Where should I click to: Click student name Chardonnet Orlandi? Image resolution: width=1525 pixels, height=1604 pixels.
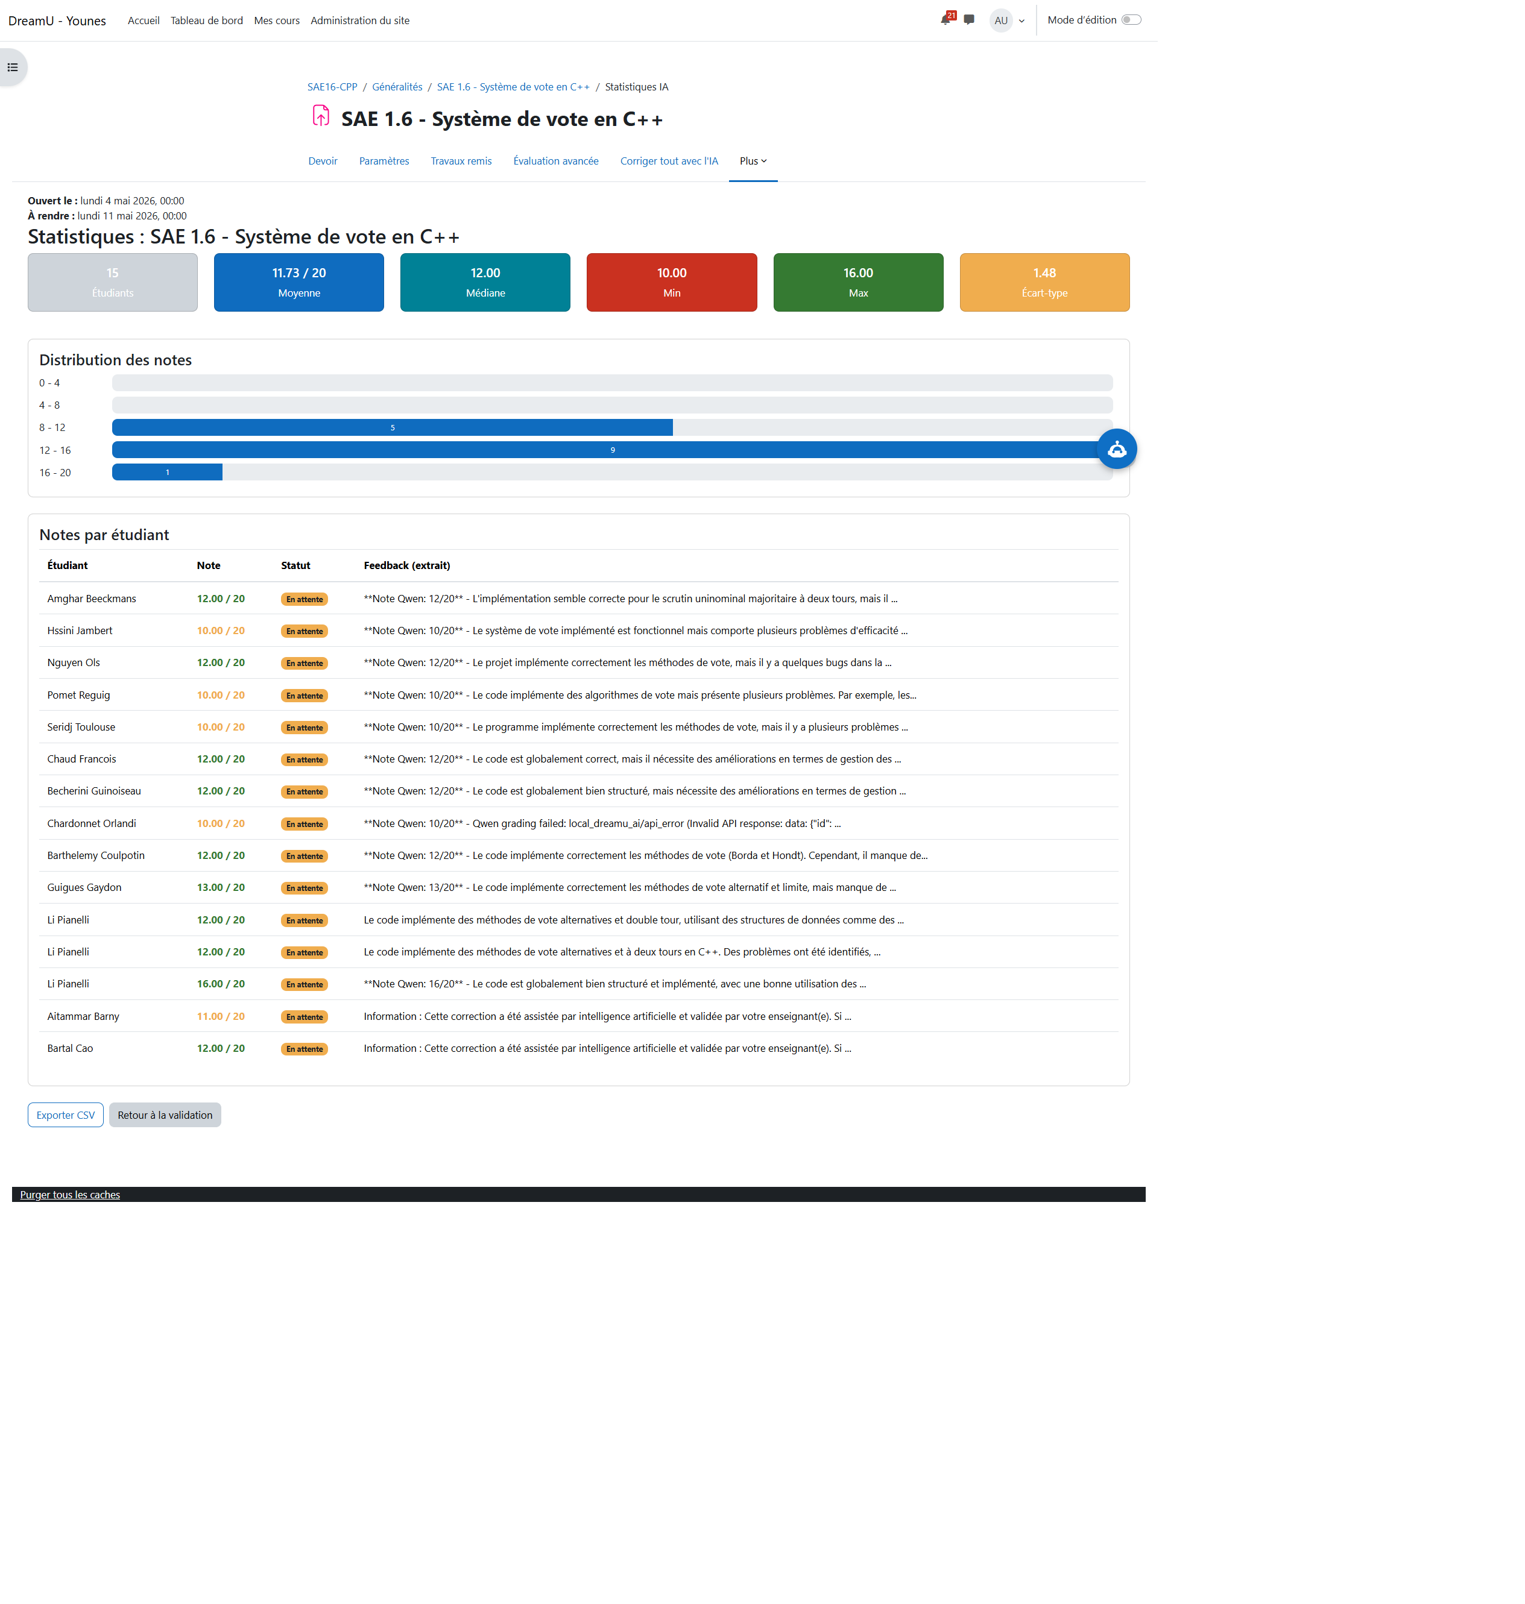tap(92, 823)
